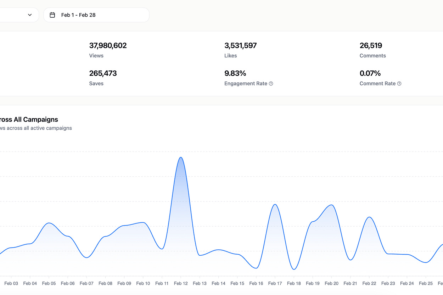The image size is (443, 295).
Task: Open the Feb 1 - Feb 28 date range picker
Action: tap(96, 15)
